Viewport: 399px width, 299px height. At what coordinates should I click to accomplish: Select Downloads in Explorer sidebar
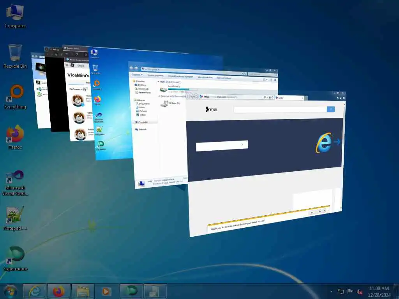tap(142, 89)
